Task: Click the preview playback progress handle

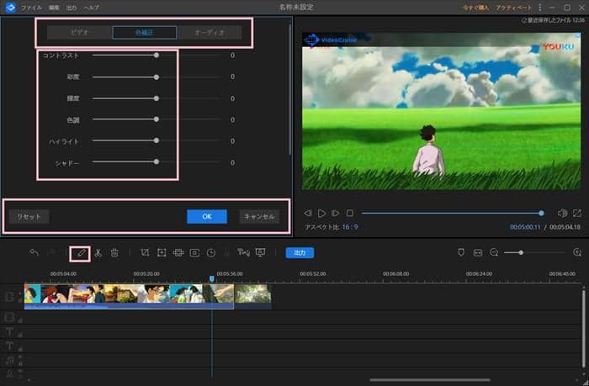Action: 541,214
